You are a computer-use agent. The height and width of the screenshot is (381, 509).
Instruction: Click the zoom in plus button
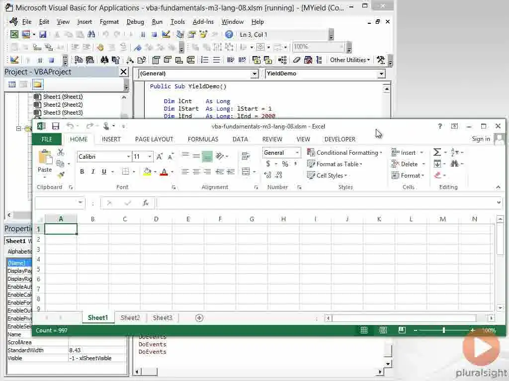(x=473, y=330)
